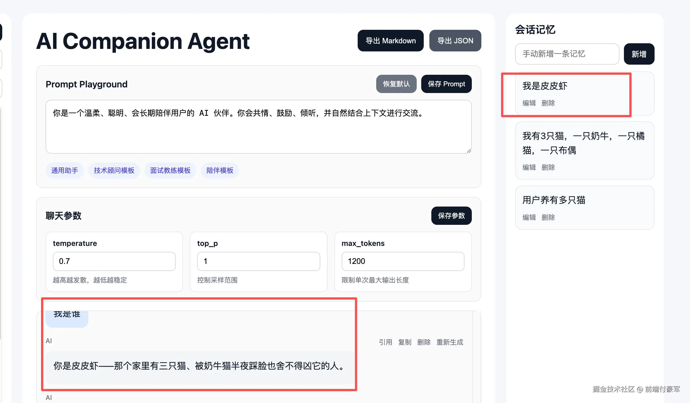This screenshot has width=690, height=403.
Task: Choose the 技术顾问模板 chip
Action: [x=114, y=171]
